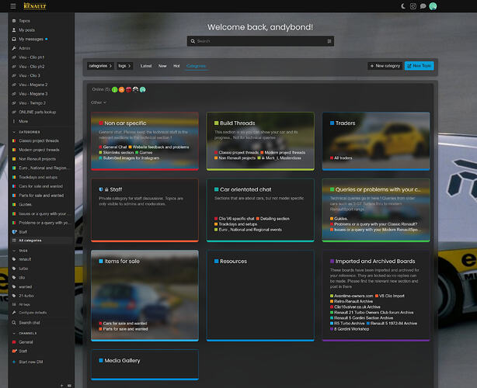Open the clio tag
This screenshot has width=477, height=388.
click(x=22, y=278)
